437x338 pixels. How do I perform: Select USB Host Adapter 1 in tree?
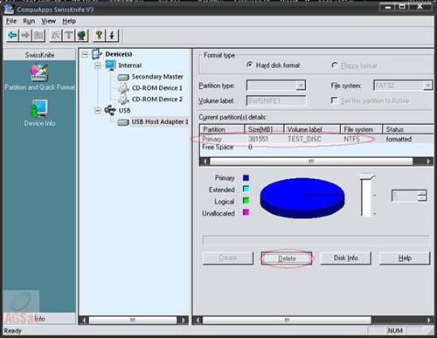160,121
